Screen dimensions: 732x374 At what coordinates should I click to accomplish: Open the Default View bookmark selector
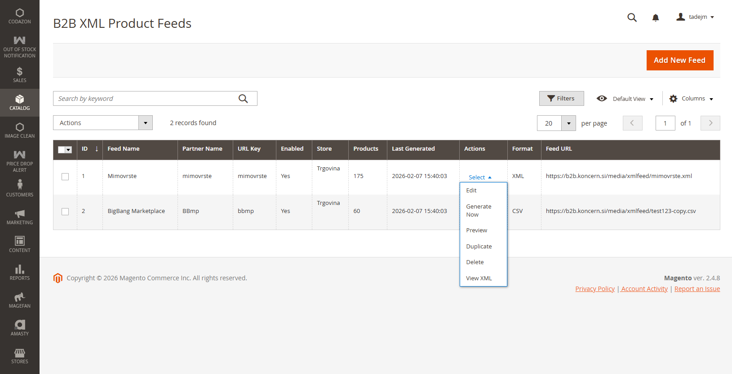click(x=625, y=99)
